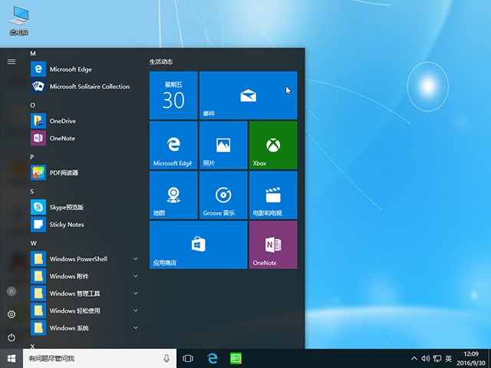Select Sticky Notes from the app list
This screenshot has height=368, width=491.
click(67, 225)
